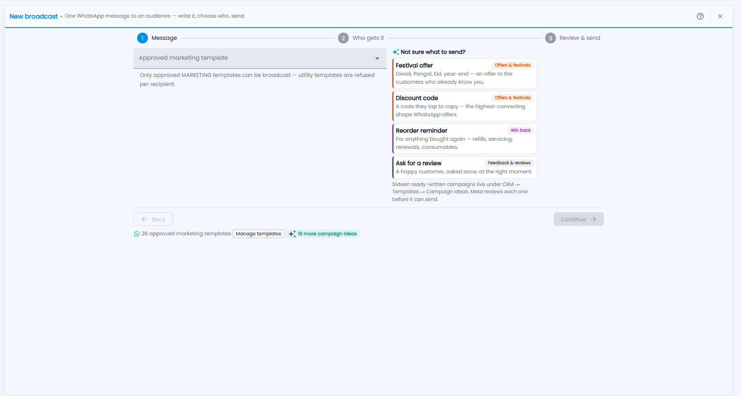
Task: Go to step 3 Review & send
Action: (573, 38)
